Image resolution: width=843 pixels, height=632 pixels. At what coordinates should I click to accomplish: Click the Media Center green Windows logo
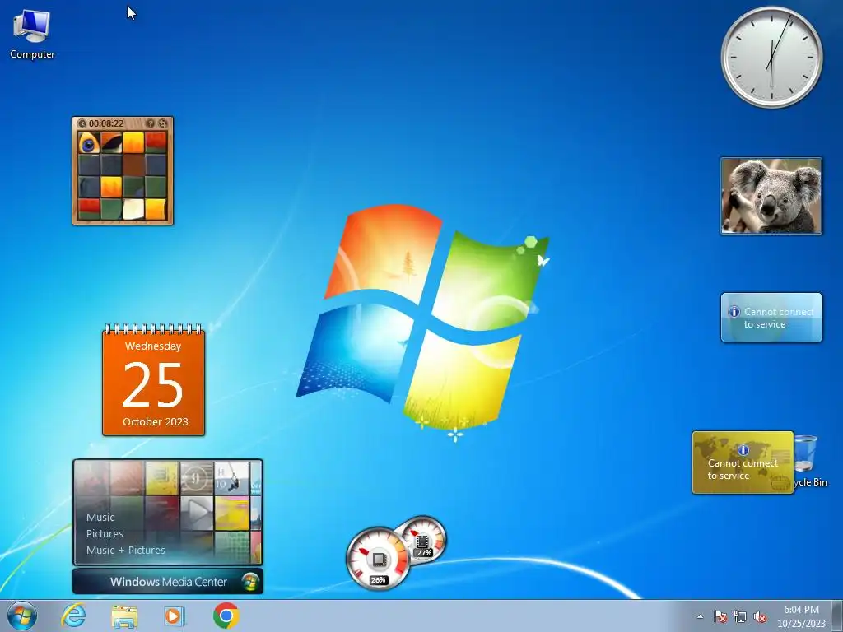click(250, 582)
